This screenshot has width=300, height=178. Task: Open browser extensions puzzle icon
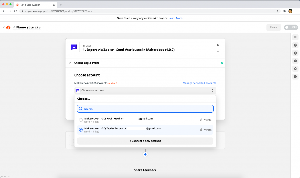point(284,11)
